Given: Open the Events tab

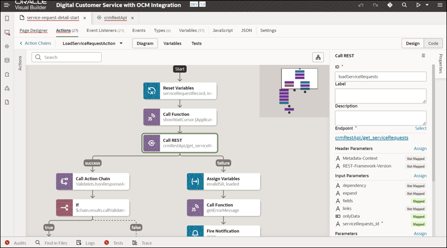Looking at the screenshot, I should [139, 30].
